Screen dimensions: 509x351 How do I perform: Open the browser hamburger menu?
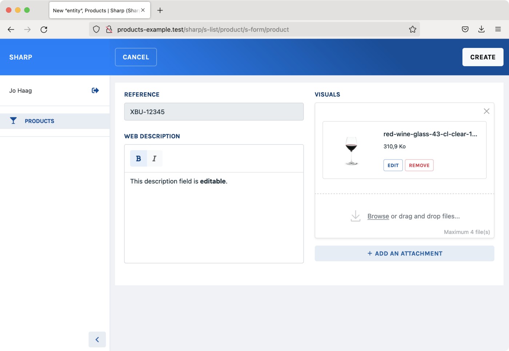coord(498,29)
